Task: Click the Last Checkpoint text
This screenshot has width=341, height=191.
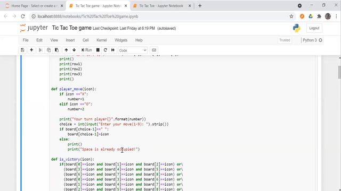Action: point(124,28)
